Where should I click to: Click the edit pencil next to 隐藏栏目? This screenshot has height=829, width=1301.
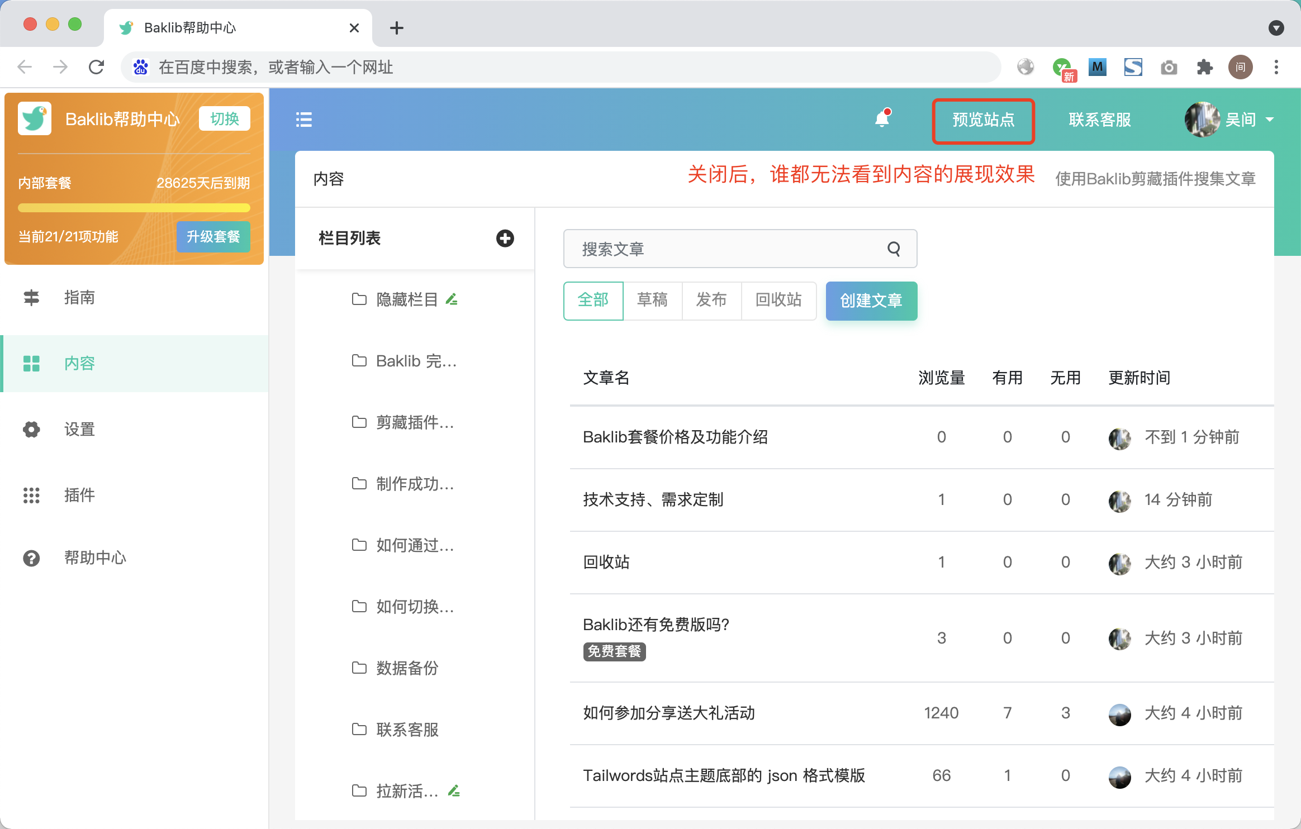point(452,299)
